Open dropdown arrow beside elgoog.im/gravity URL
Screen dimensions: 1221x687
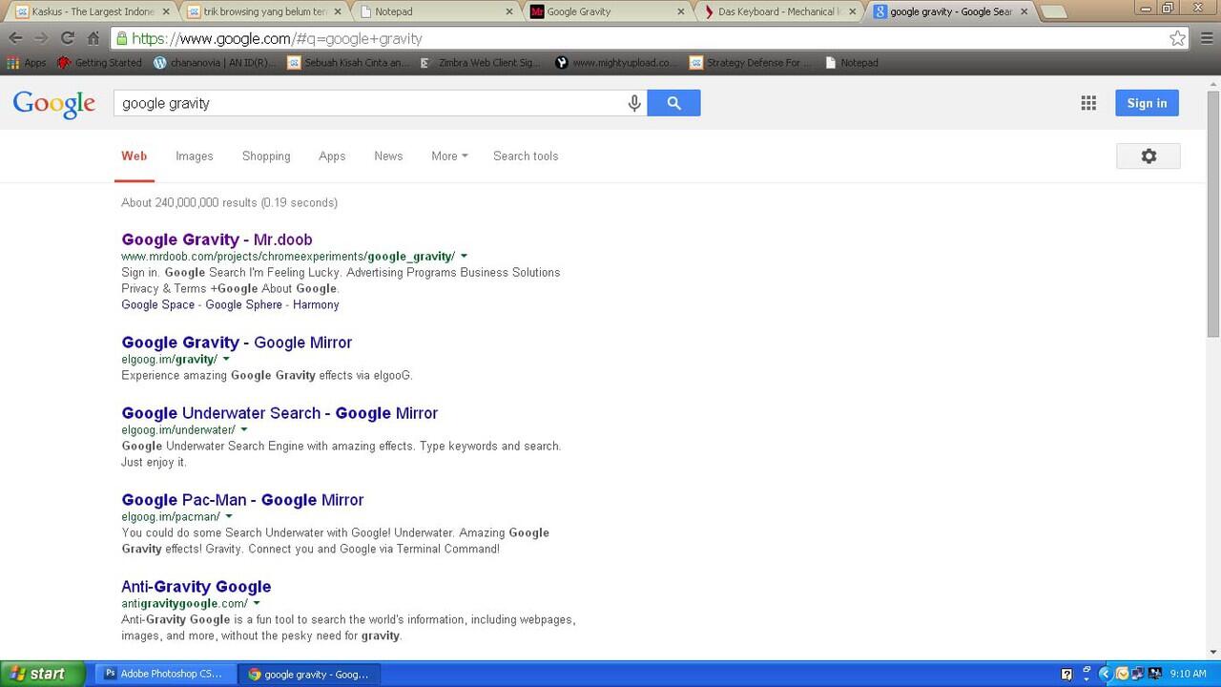tap(226, 359)
